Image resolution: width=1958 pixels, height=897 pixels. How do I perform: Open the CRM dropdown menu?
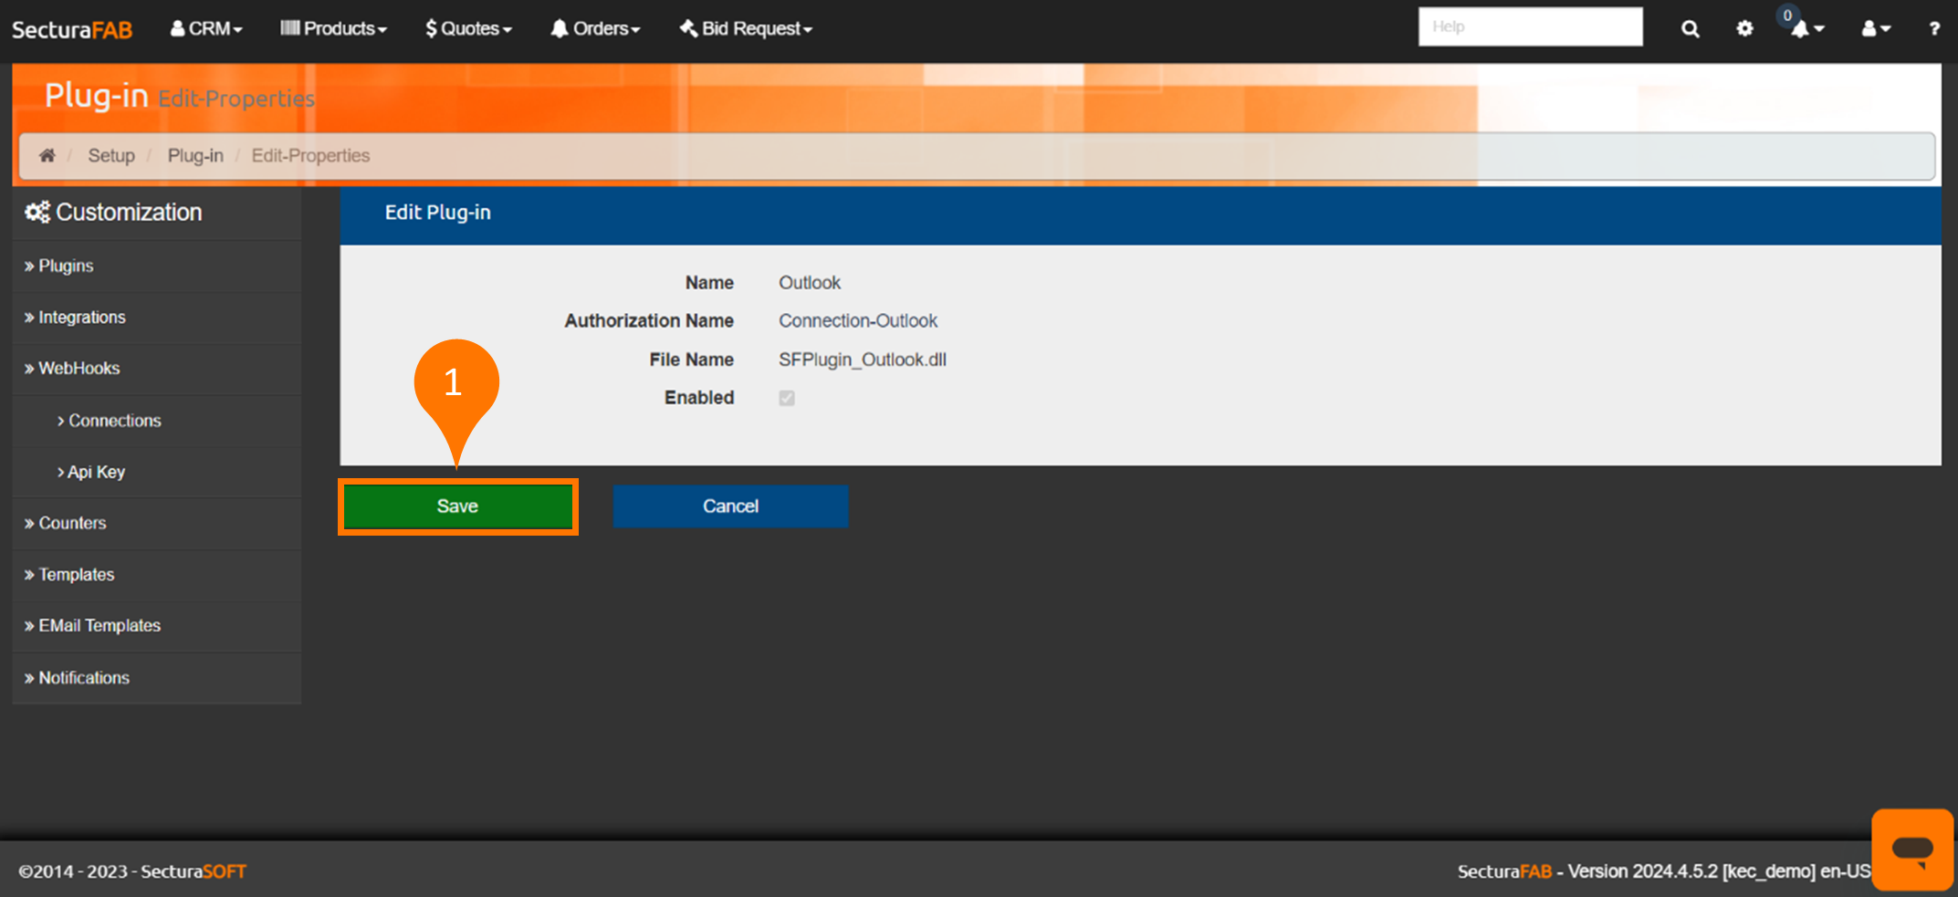206,28
